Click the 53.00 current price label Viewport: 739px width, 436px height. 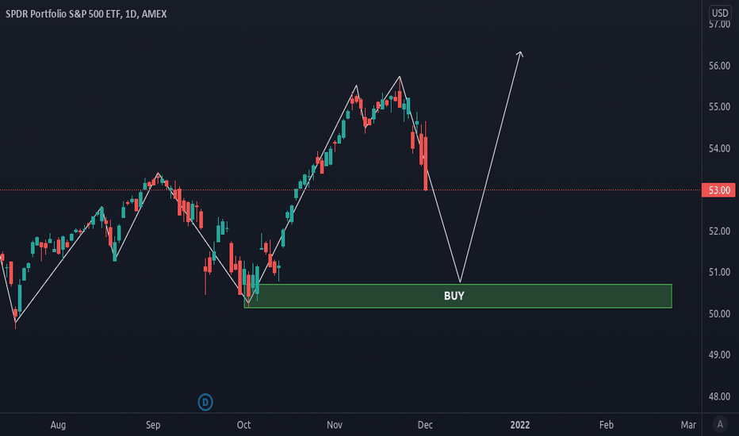(718, 190)
